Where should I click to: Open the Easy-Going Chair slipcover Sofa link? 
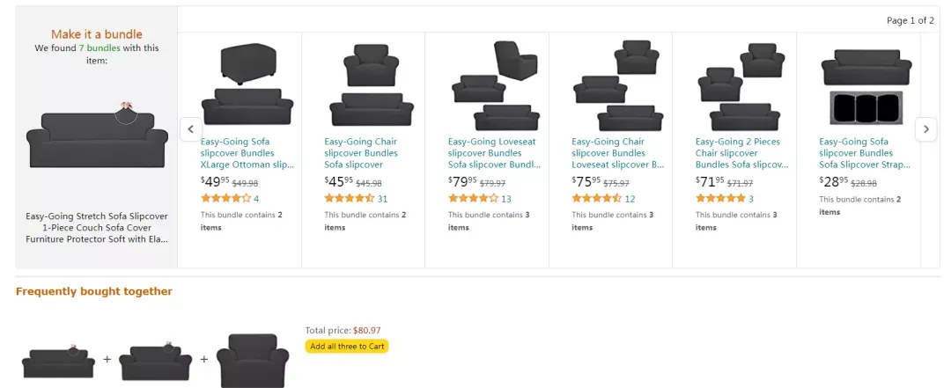(361, 153)
